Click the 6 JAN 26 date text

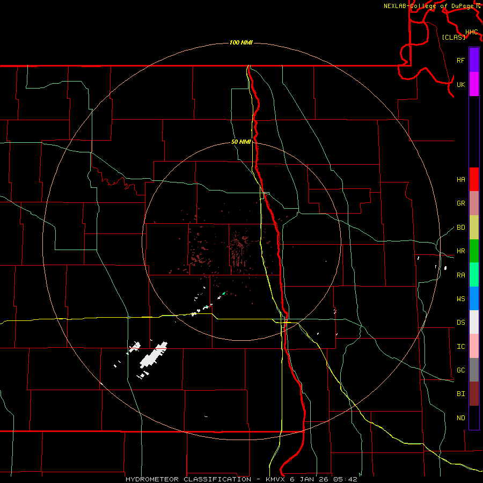point(310,479)
